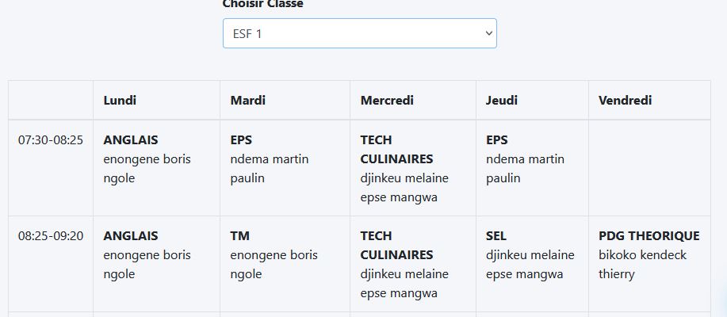The height and width of the screenshot is (317, 727).
Task: Select Tuesday 07:30 EPS cell
Action: 285,168
